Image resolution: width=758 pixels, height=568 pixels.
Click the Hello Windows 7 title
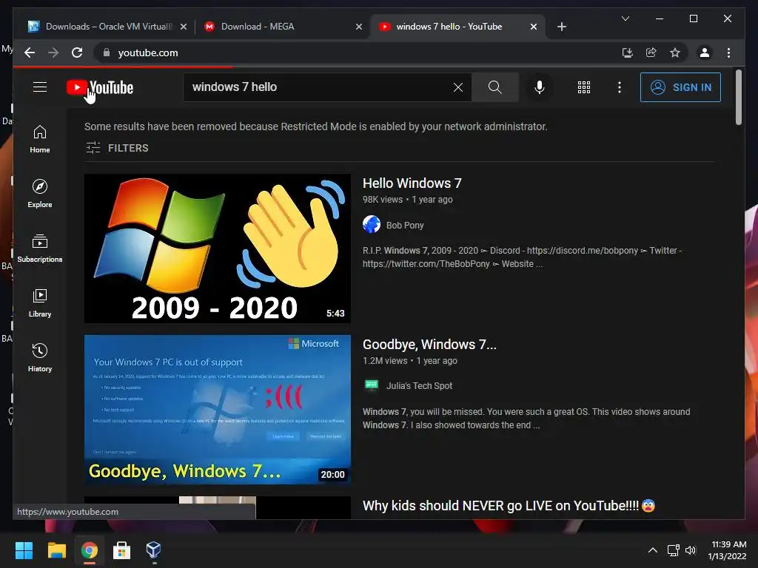click(x=412, y=183)
